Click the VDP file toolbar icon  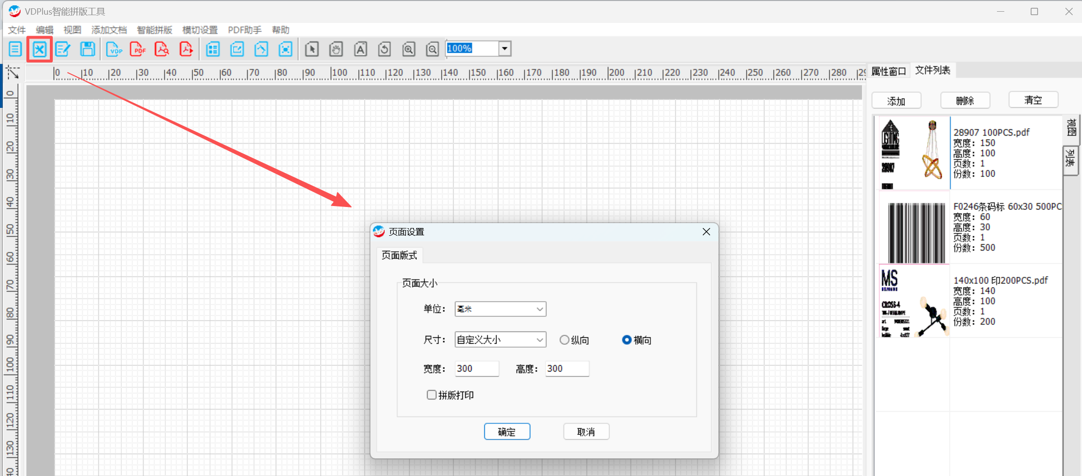click(x=114, y=49)
